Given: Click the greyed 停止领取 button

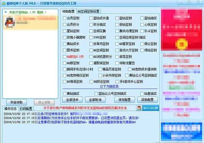Looking at the screenshot, I should point(44,102).
